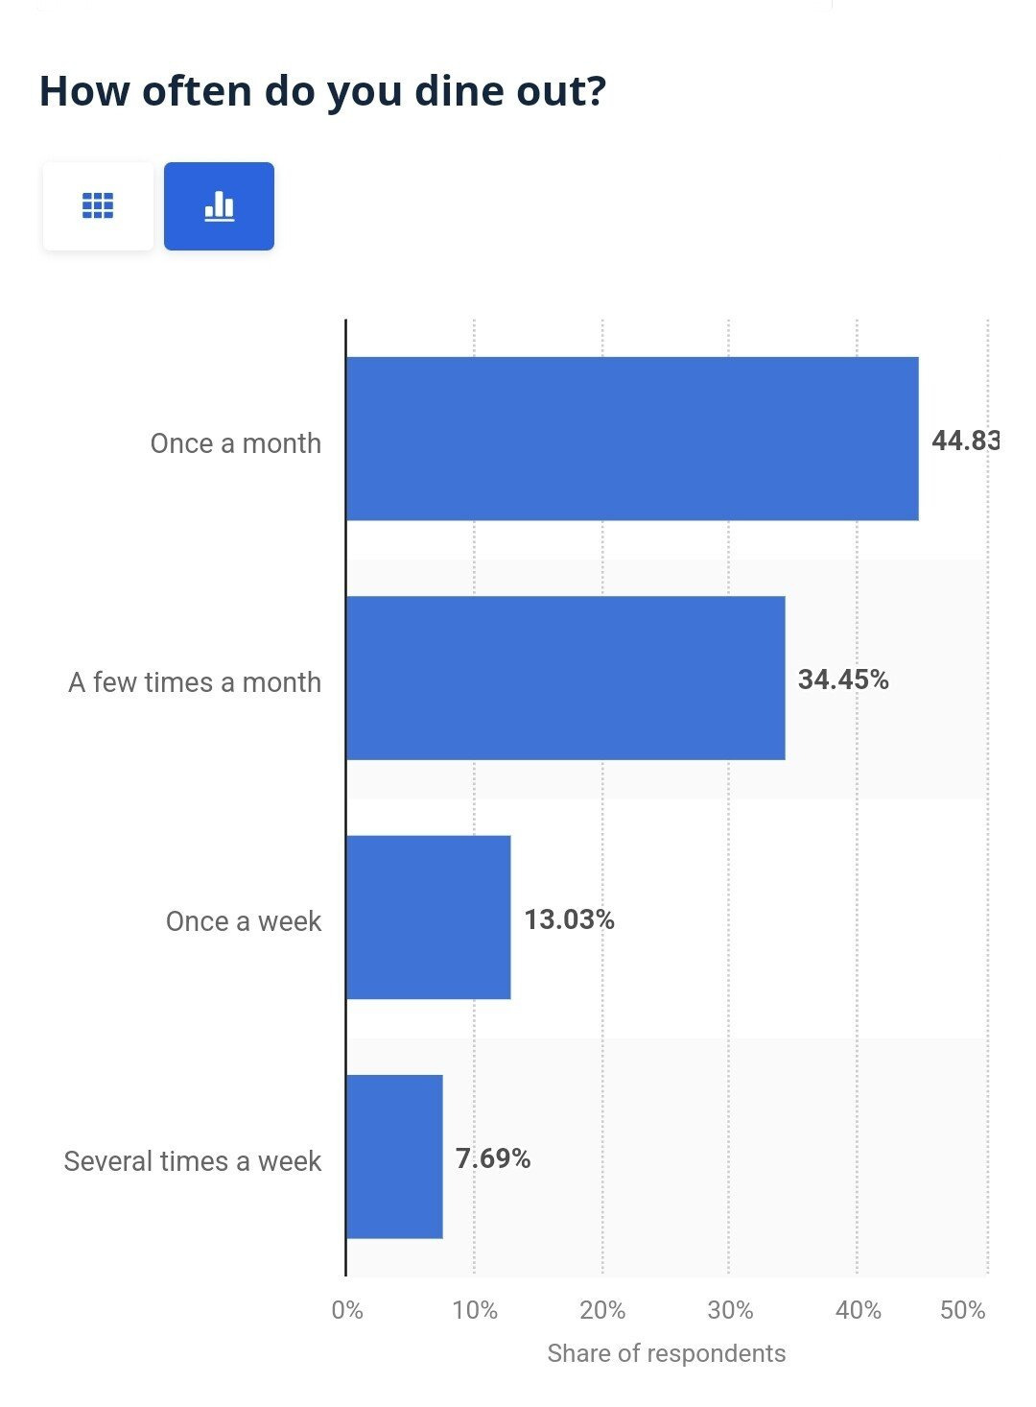The width and height of the screenshot is (1036, 1407).
Task: Click the "Once a week" category label
Action: [x=244, y=921]
